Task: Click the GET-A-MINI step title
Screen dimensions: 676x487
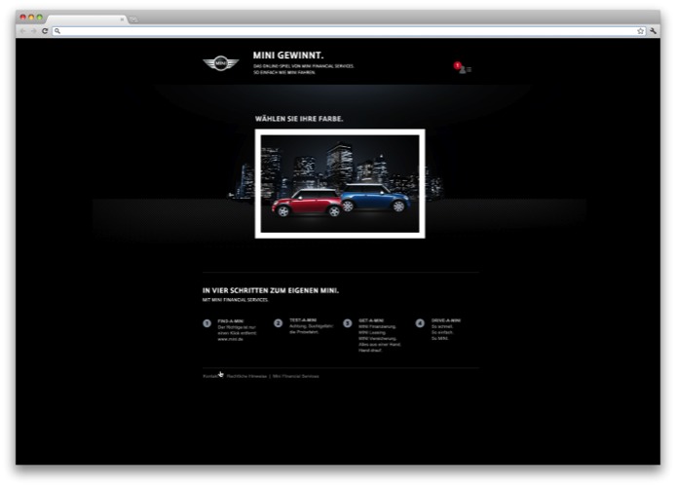Action: (371, 320)
